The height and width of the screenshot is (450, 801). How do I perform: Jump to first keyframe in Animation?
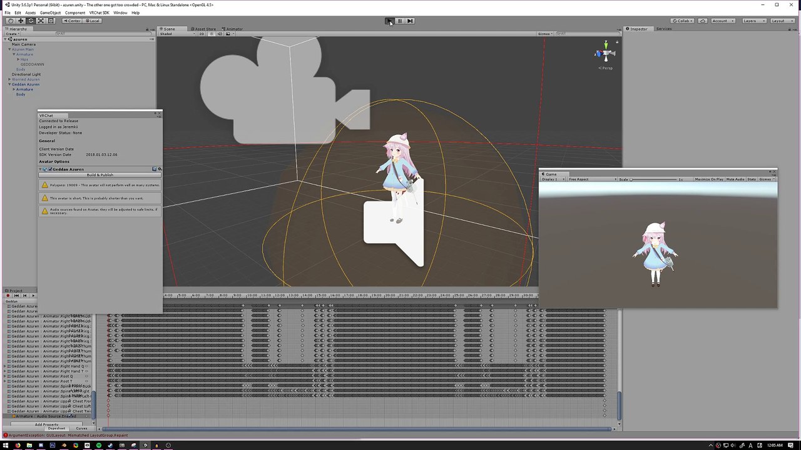tap(16, 296)
